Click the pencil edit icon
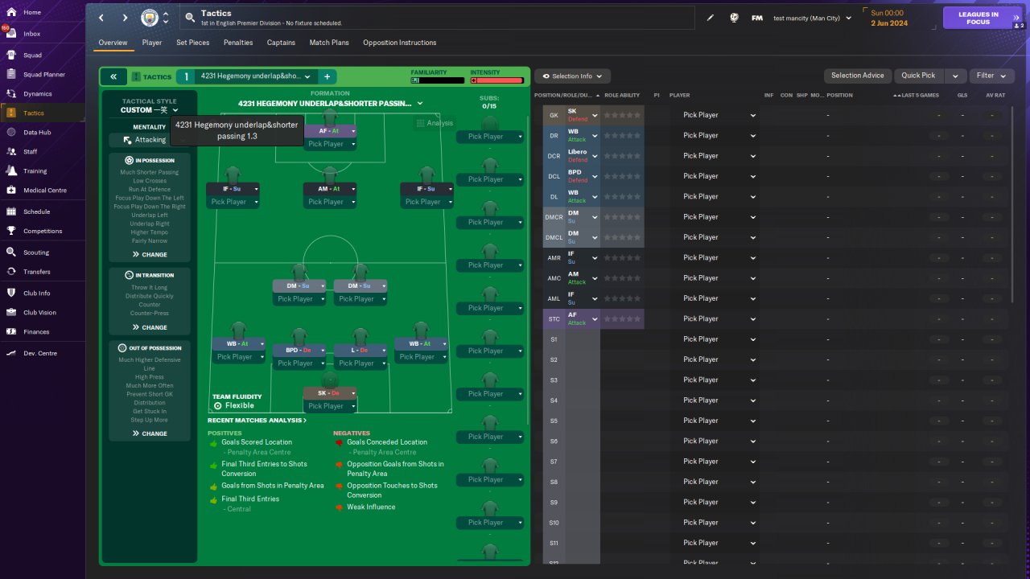 (x=711, y=17)
